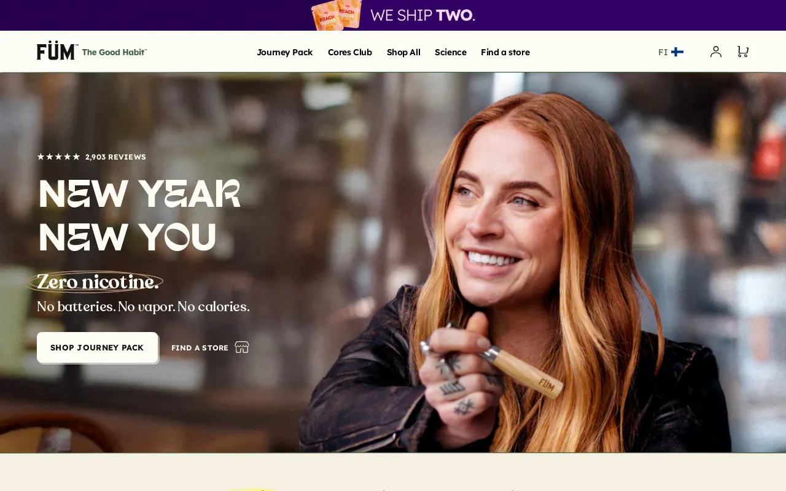Open the Shop All menu

click(403, 52)
